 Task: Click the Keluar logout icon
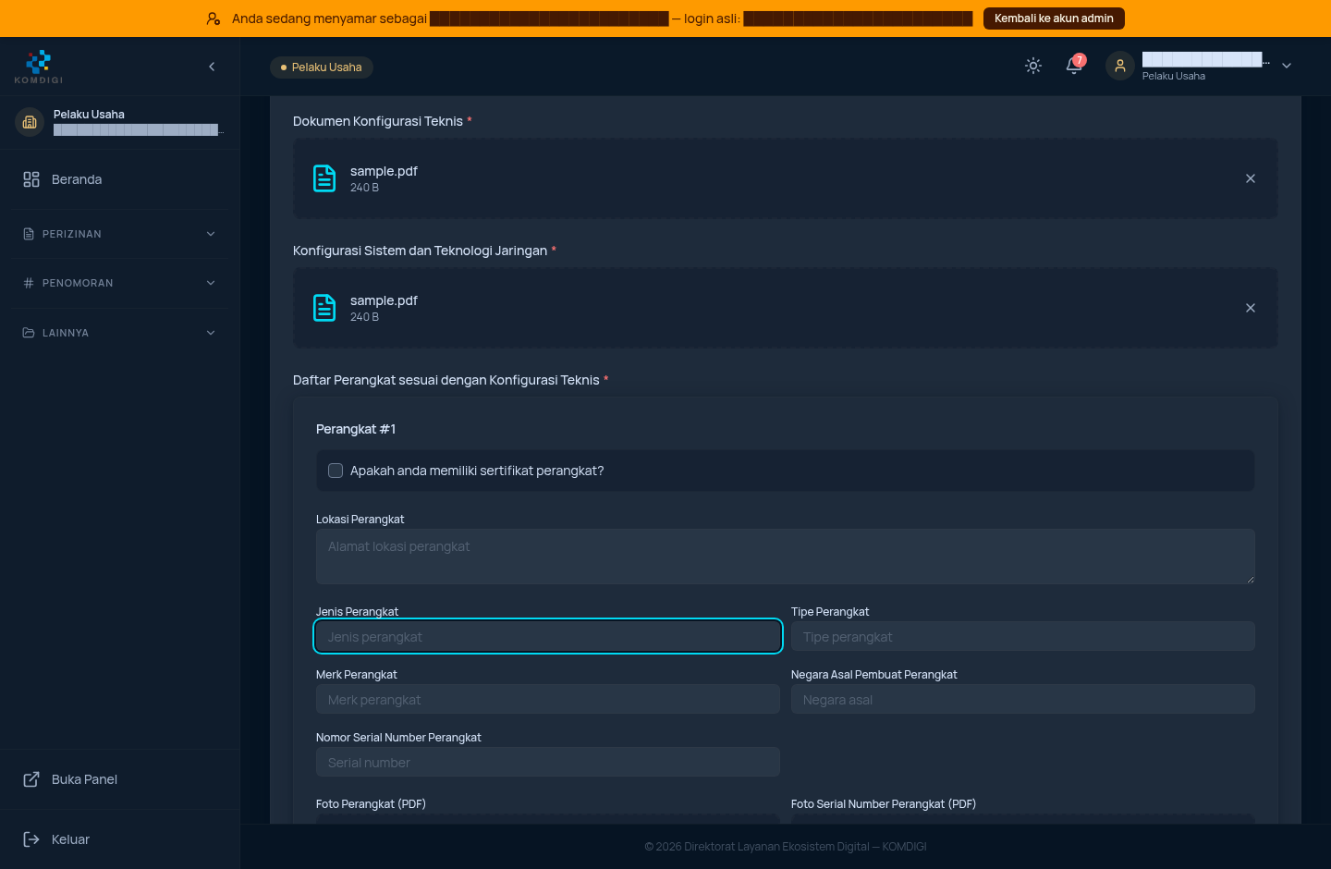click(31, 839)
